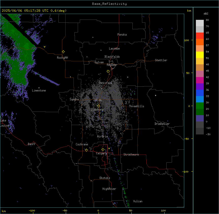219x214 pixels.
Task: Click the 42 dBZ magenta color swatch
Action: click(200, 80)
